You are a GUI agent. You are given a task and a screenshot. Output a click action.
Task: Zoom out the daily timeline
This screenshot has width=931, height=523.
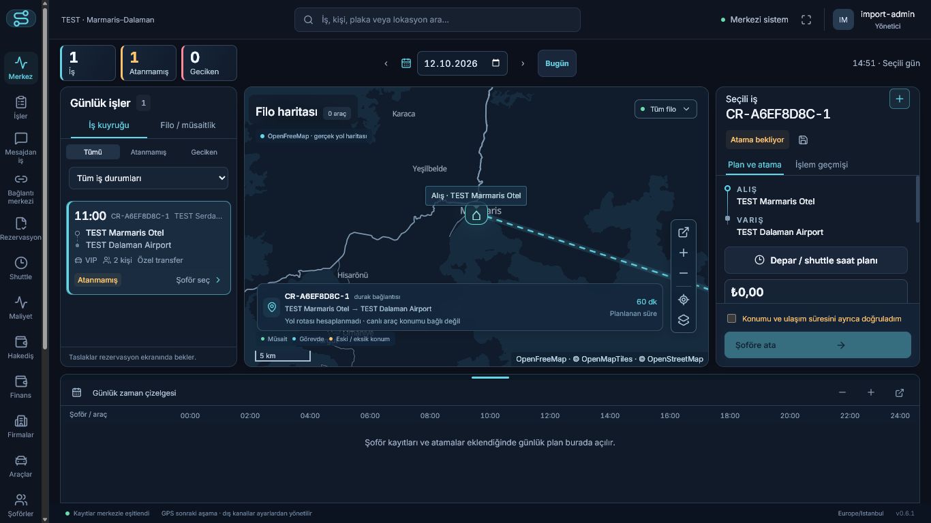[842, 392]
